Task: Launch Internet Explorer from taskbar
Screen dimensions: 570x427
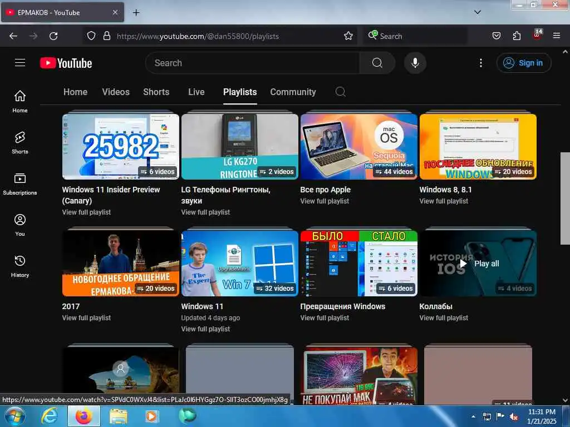Action: coord(49,416)
